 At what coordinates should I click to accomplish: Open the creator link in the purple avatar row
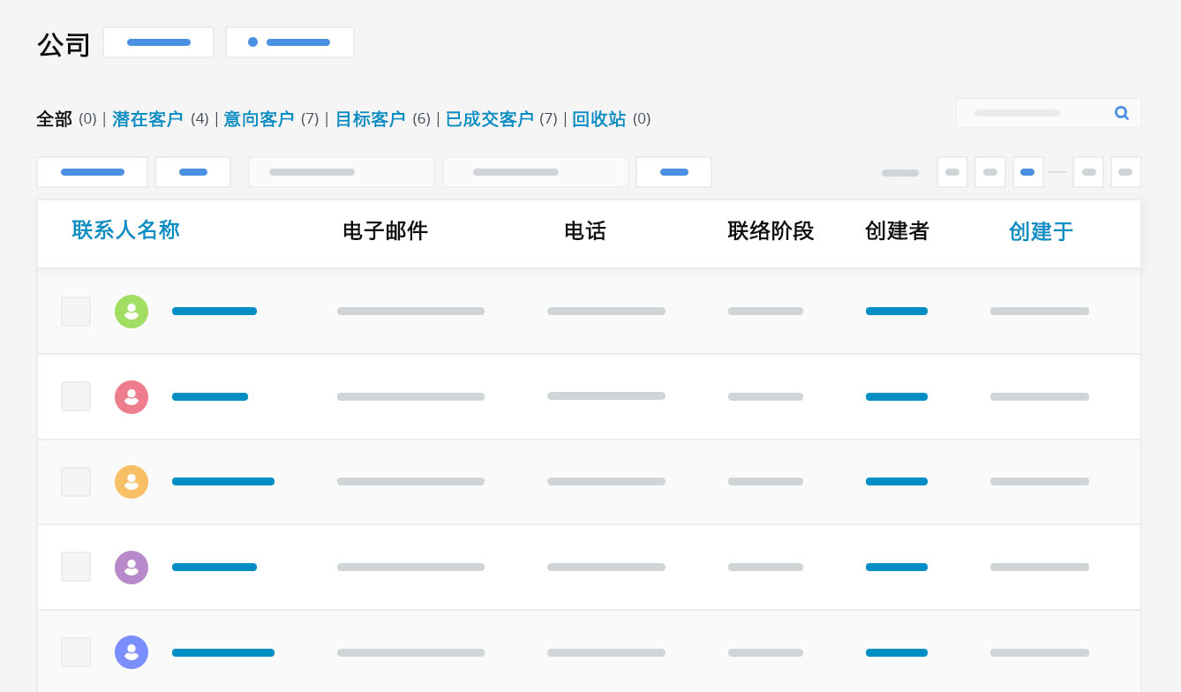click(897, 568)
